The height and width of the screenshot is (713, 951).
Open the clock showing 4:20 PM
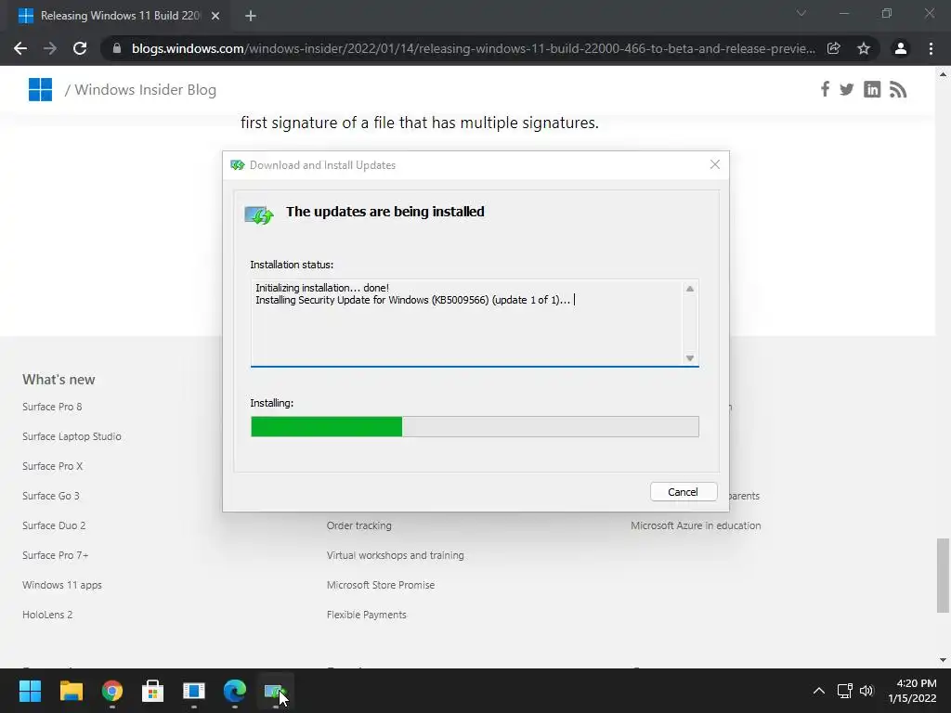(912, 691)
